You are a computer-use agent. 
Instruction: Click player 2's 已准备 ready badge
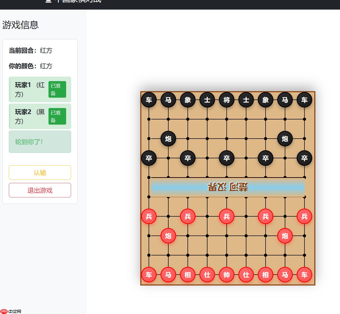pyautogui.click(x=57, y=116)
